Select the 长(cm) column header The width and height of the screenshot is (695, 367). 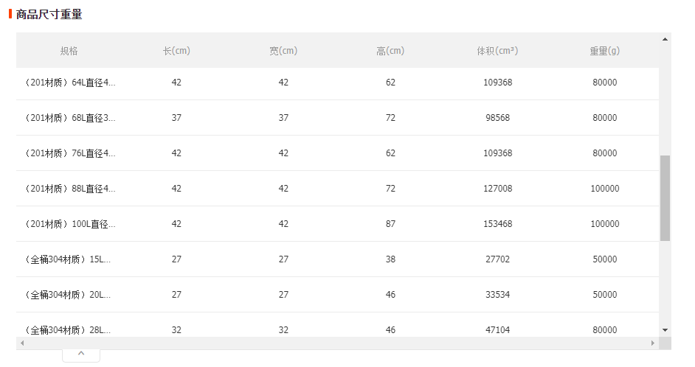[x=176, y=51]
